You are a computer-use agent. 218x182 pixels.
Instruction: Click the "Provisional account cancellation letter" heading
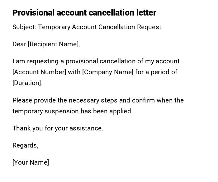(84, 13)
